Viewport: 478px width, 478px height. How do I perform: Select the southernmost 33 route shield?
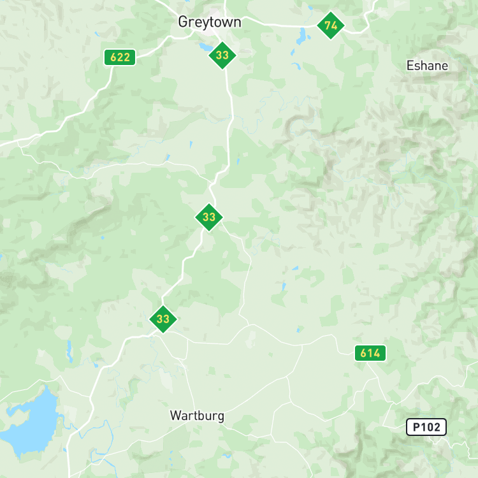click(x=163, y=319)
